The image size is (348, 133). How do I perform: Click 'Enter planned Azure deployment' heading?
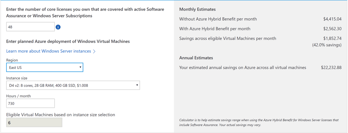[x=68, y=41]
